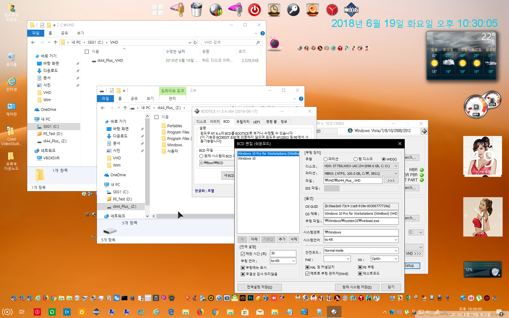This screenshot has width=509, height=318.
Task: Click the volume knob desktop widget
Action: click(495, 272)
